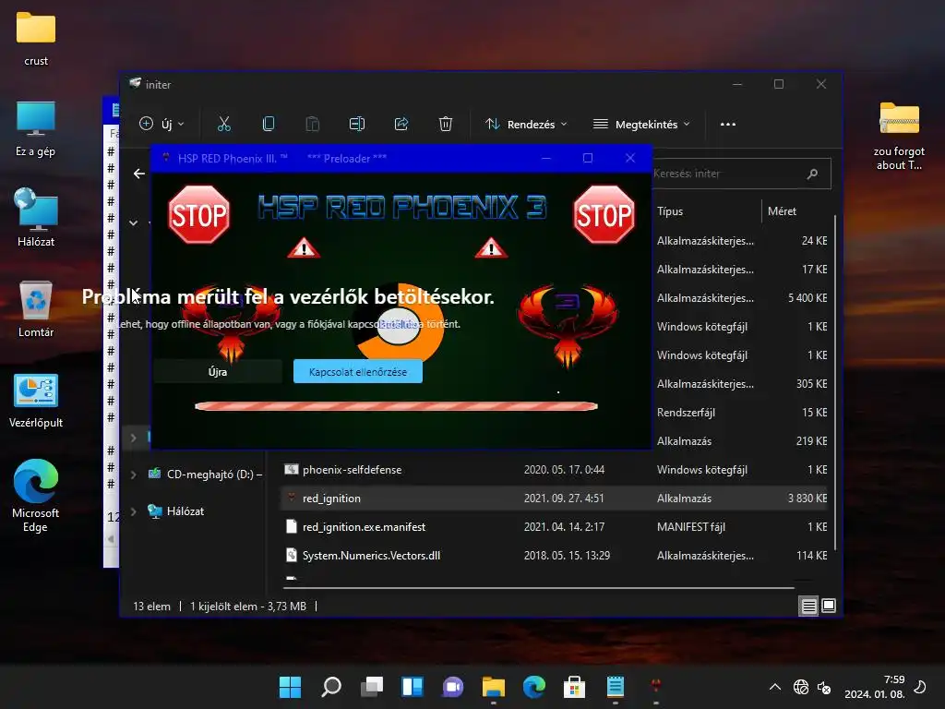Click the Delete trash icon in Explorer toolbar
Screen dimensions: 945x709
click(446, 125)
